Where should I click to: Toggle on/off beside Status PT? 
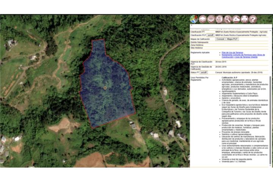click(x=204, y=72)
